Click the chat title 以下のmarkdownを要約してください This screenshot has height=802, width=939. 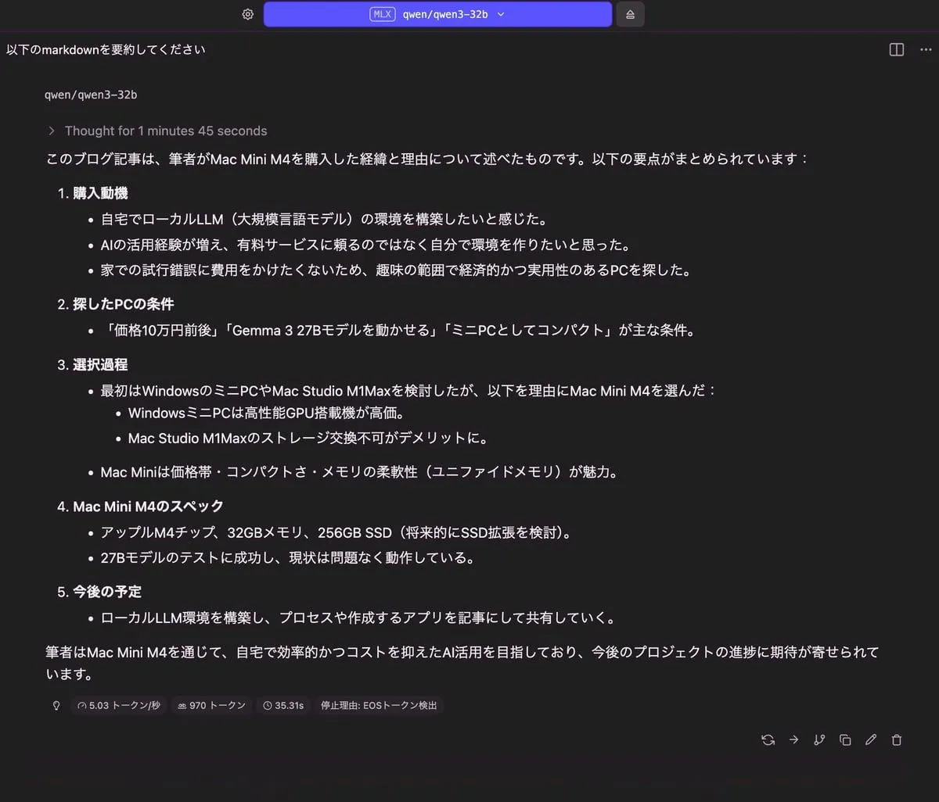106,49
